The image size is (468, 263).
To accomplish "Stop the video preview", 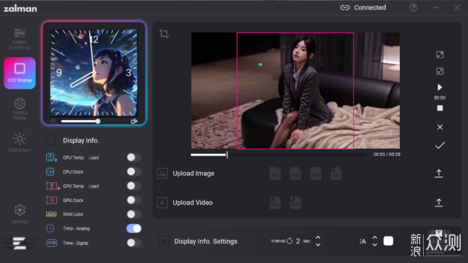I will 439,108.
